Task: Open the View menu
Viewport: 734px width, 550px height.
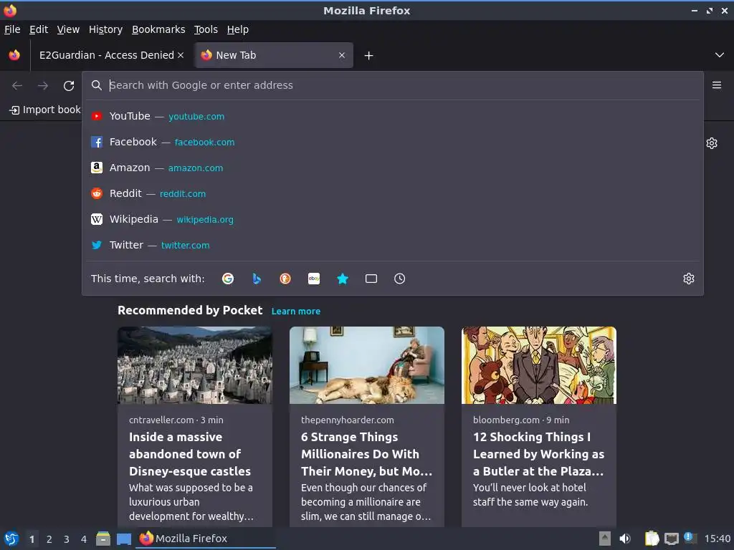Action: (68, 29)
